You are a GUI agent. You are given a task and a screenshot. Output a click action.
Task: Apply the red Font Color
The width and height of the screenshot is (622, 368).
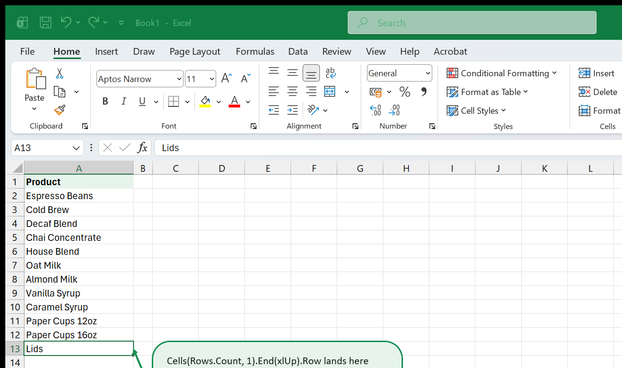pos(234,101)
